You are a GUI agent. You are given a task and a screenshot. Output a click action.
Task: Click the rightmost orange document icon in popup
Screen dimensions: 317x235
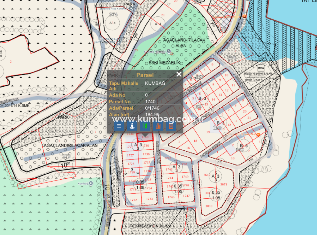click(171, 126)
